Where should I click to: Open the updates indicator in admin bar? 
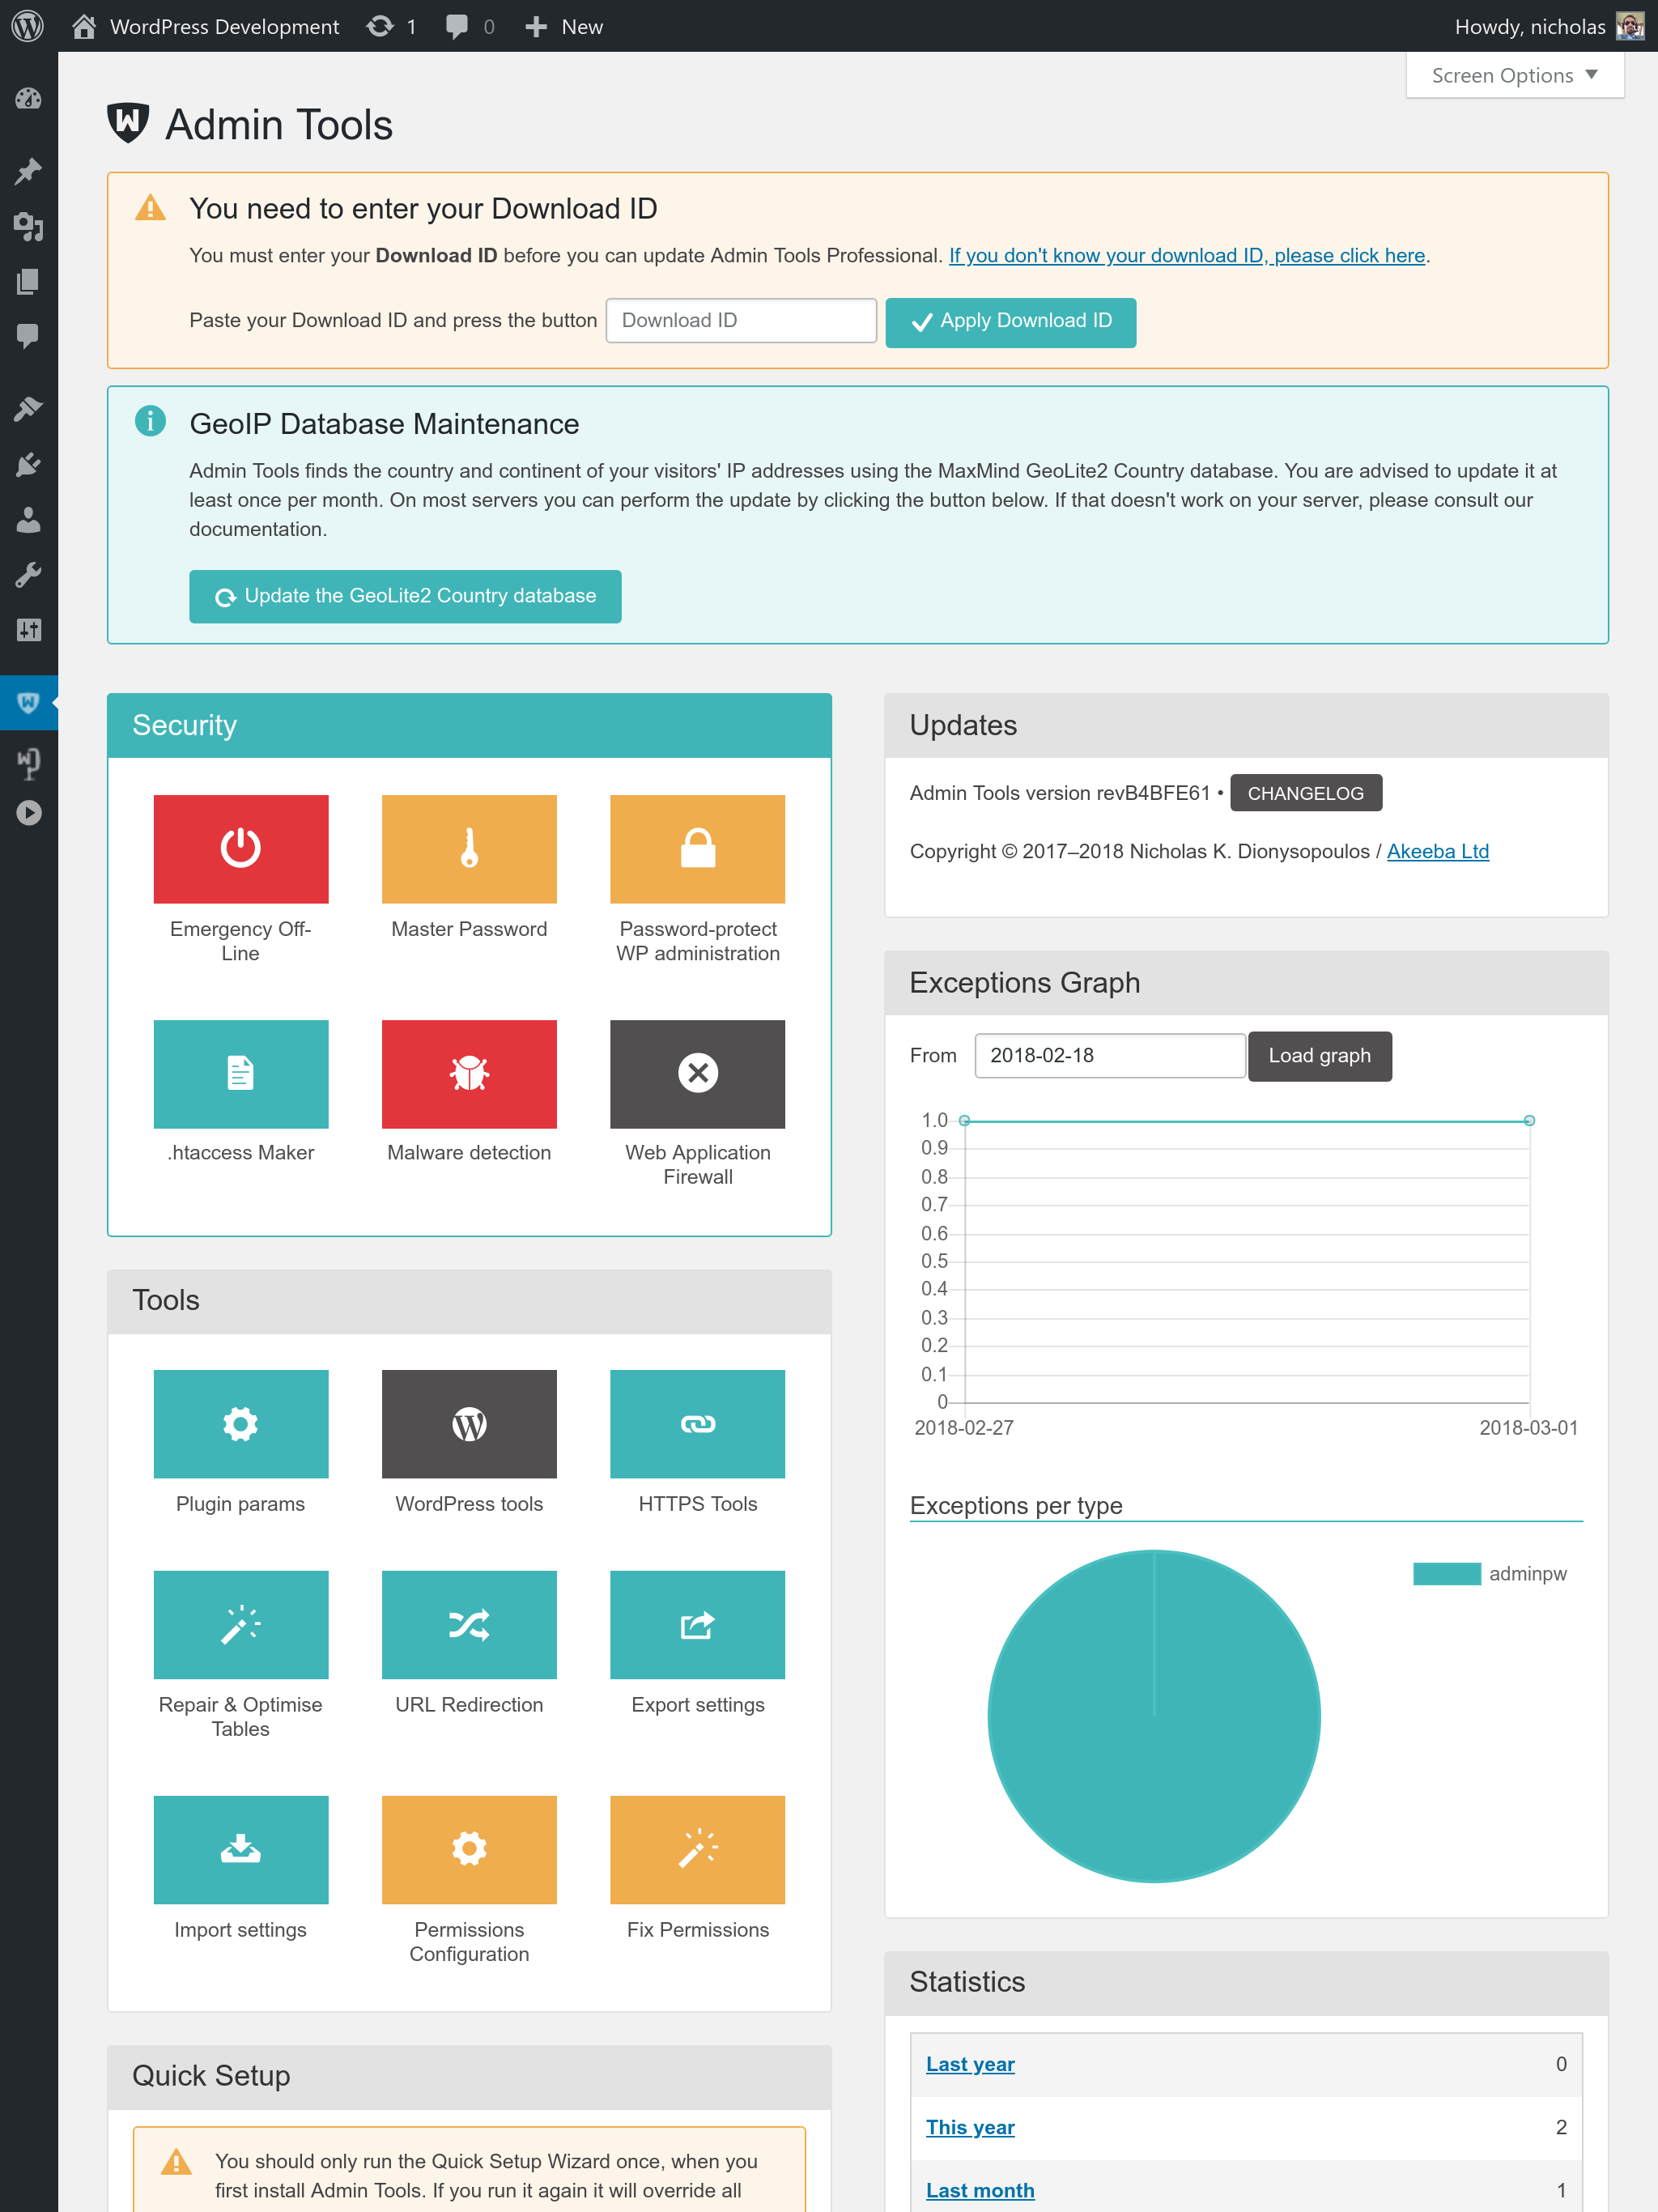[x=391, y=26]
